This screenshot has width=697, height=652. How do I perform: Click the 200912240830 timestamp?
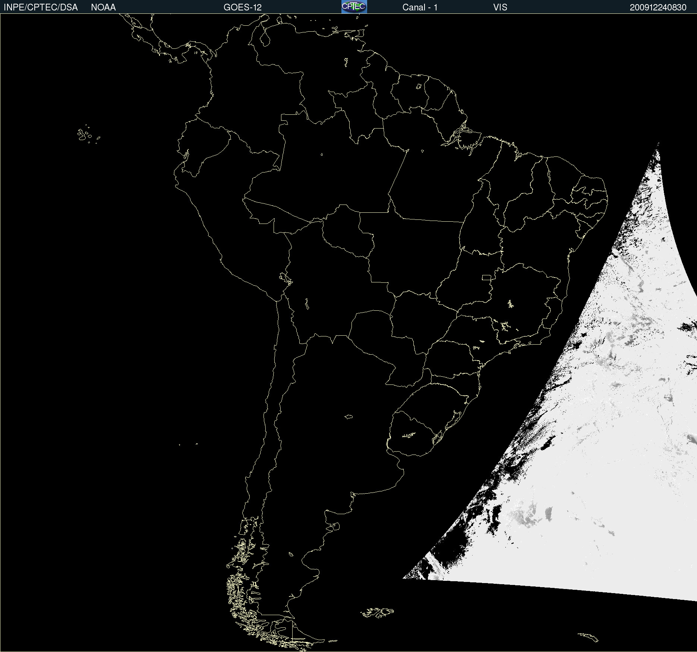pos(658,7)
